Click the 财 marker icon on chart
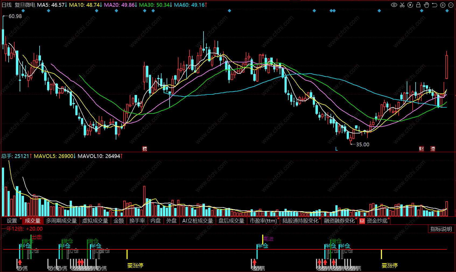Image resolution: width=456 pixels, height=272 pixels. [422, 149]
